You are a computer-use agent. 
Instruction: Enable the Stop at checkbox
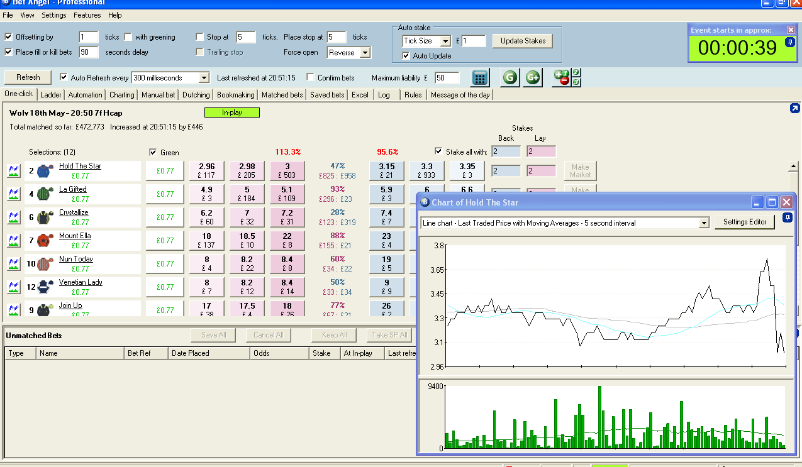pos(200,37)
